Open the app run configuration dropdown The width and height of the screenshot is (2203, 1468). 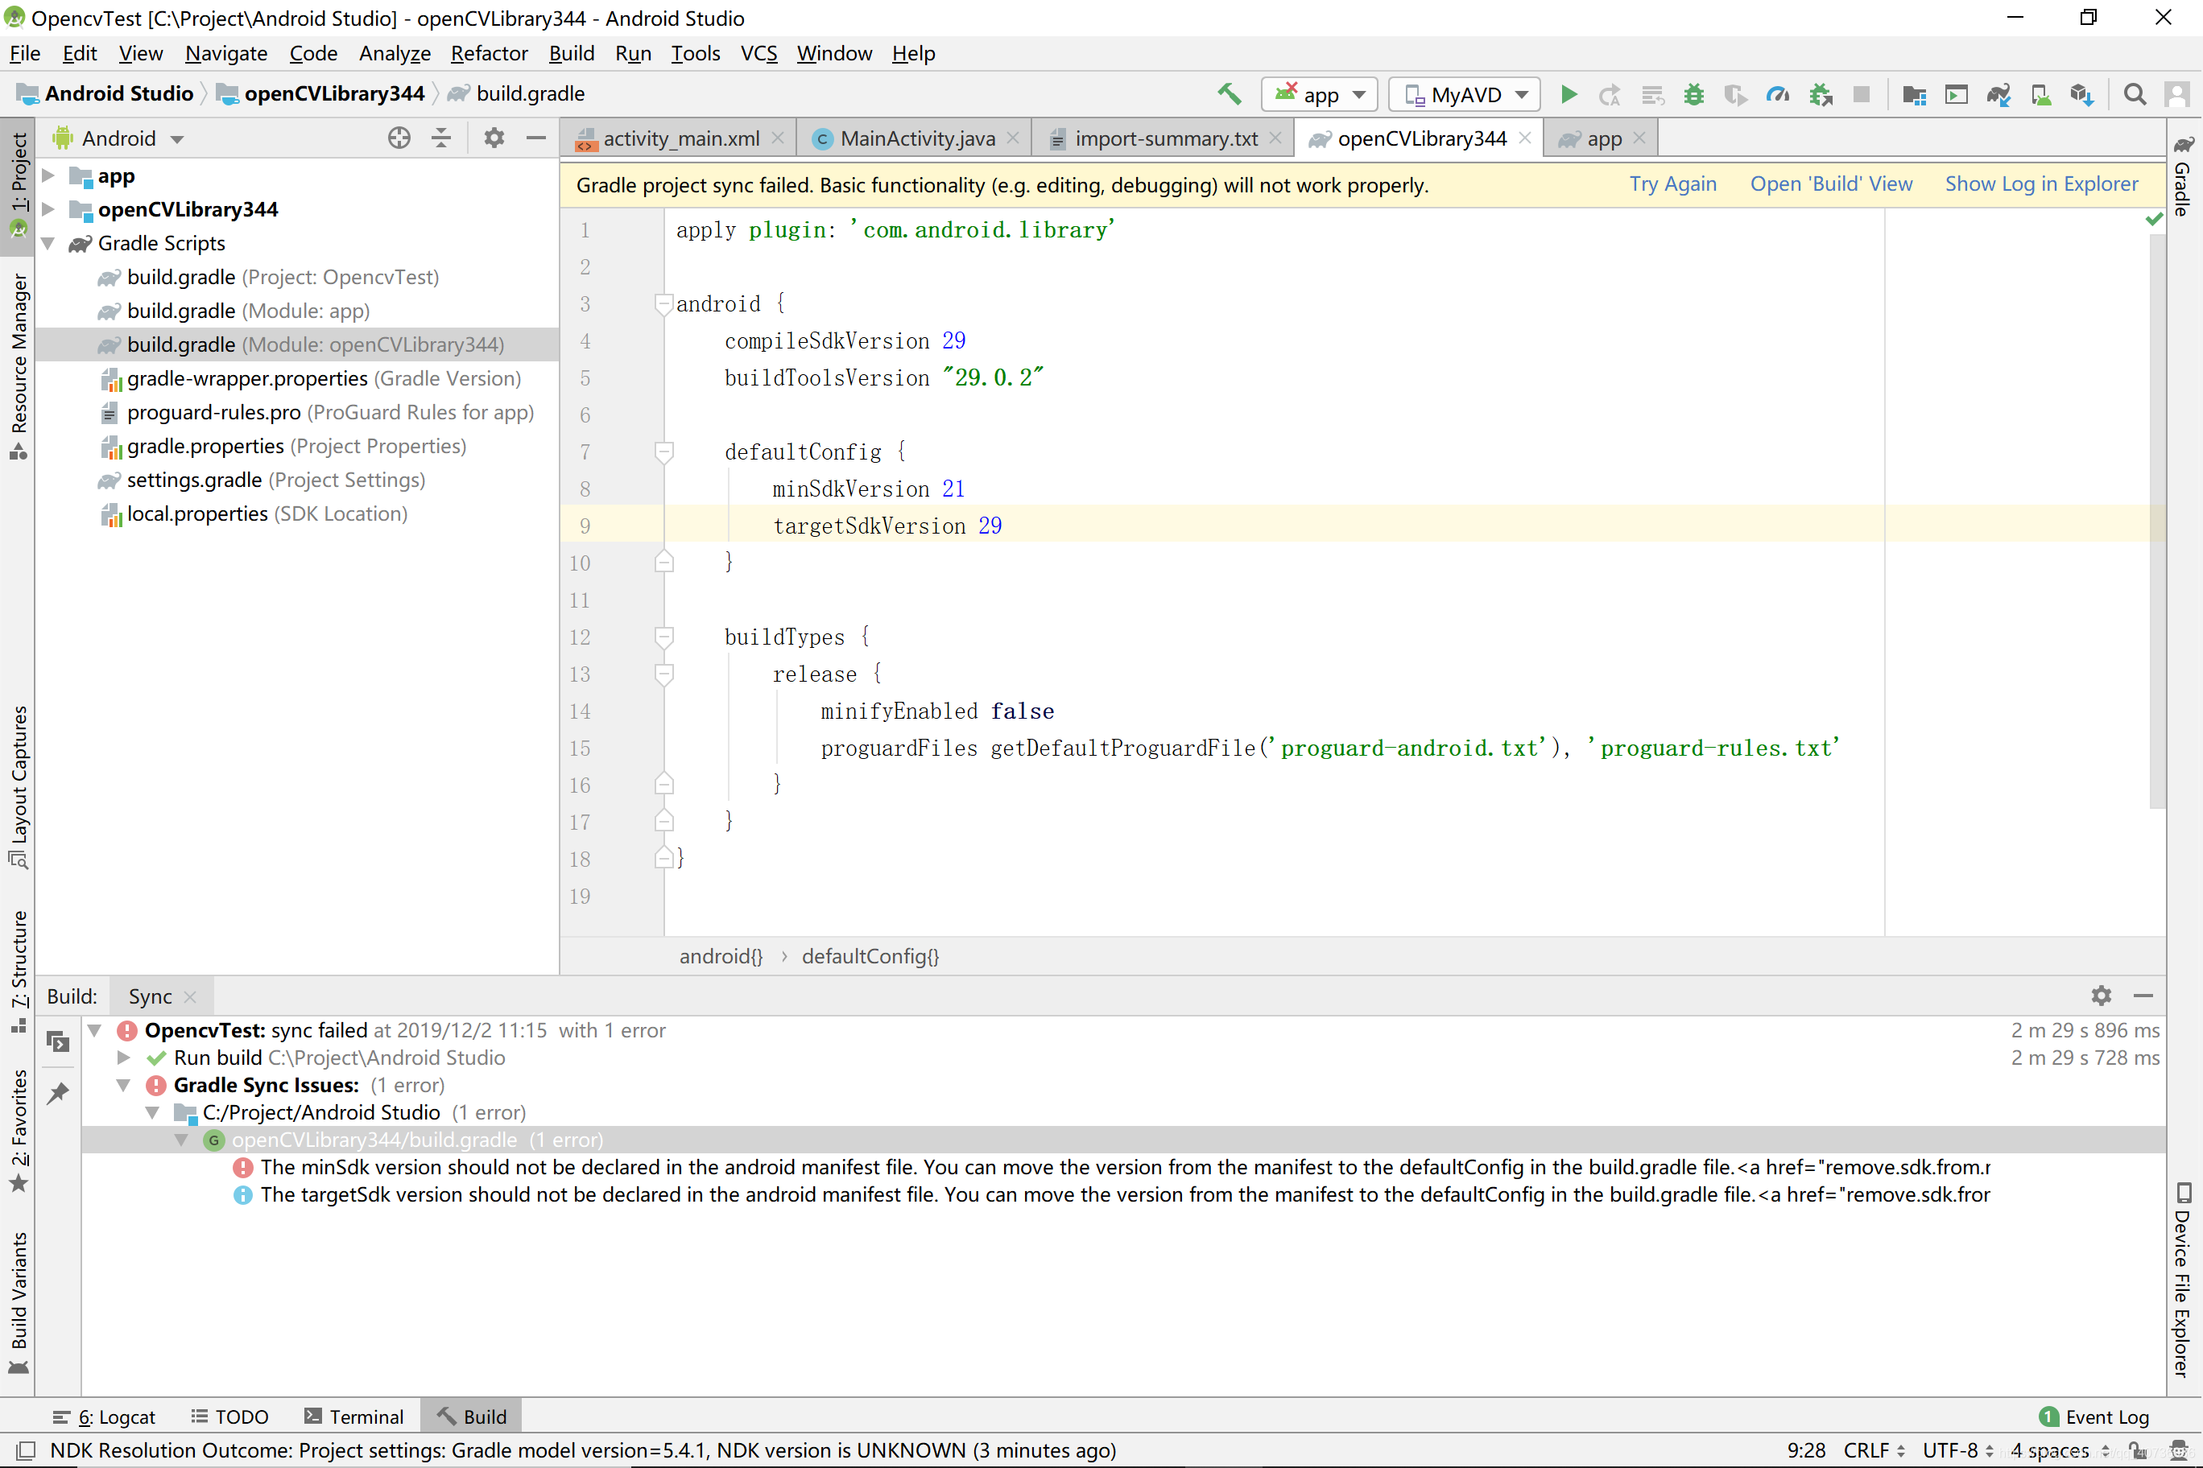pyautogui.click(x=1320, y=94)
